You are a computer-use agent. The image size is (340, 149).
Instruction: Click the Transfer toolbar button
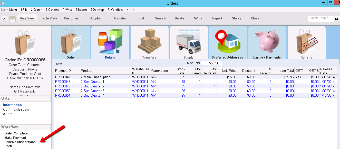point(120,18)
